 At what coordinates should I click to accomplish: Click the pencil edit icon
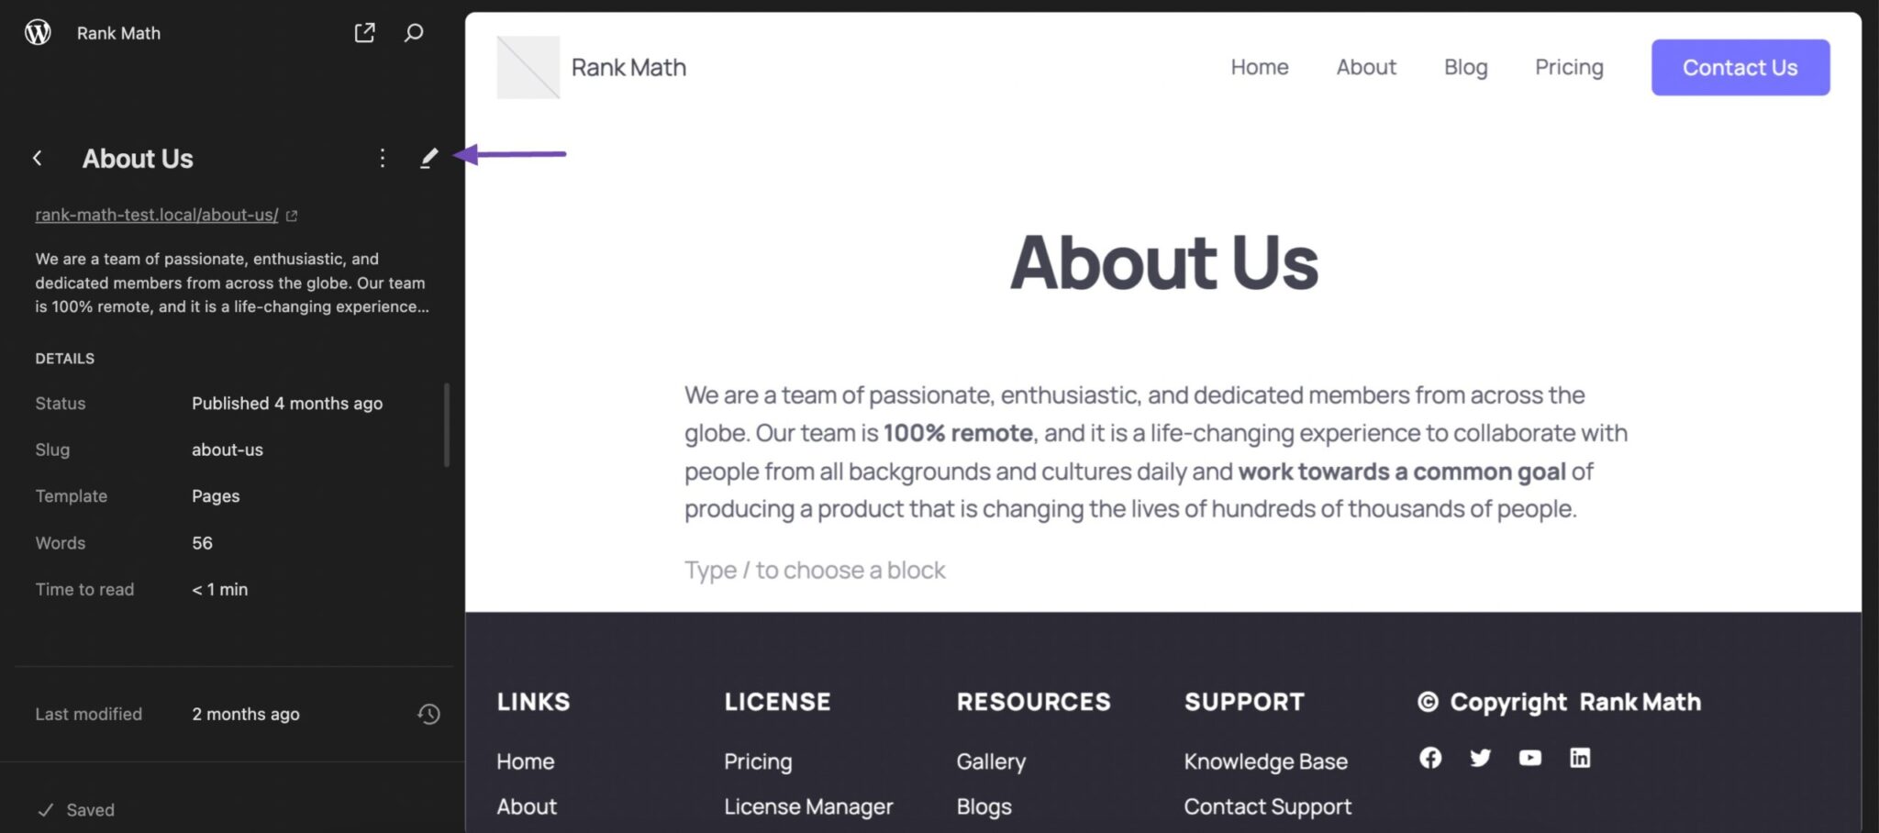pos(428,159)
